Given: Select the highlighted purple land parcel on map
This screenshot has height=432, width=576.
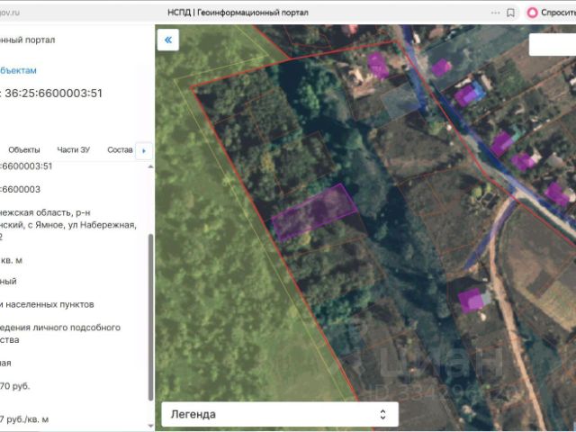Looking at the screenshot, I should (313, 212).
